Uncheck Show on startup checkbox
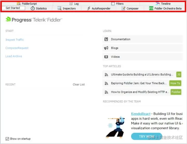Image resolution: width=187 pixels, height=144 pixels. point(7,139)
